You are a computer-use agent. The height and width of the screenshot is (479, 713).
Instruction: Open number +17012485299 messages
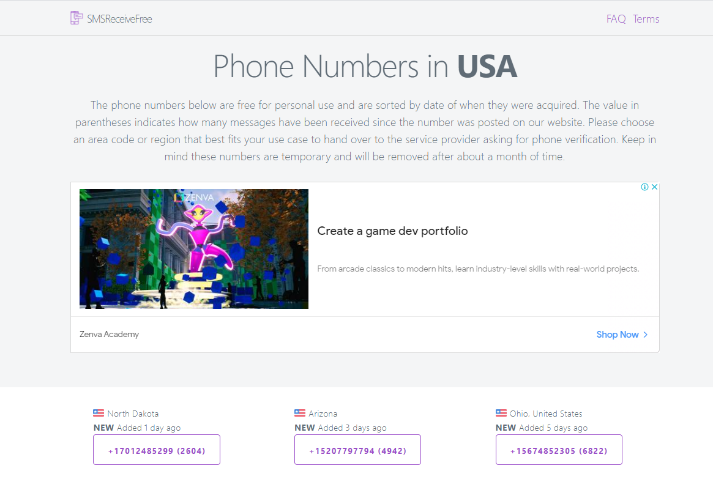(157, 450)
